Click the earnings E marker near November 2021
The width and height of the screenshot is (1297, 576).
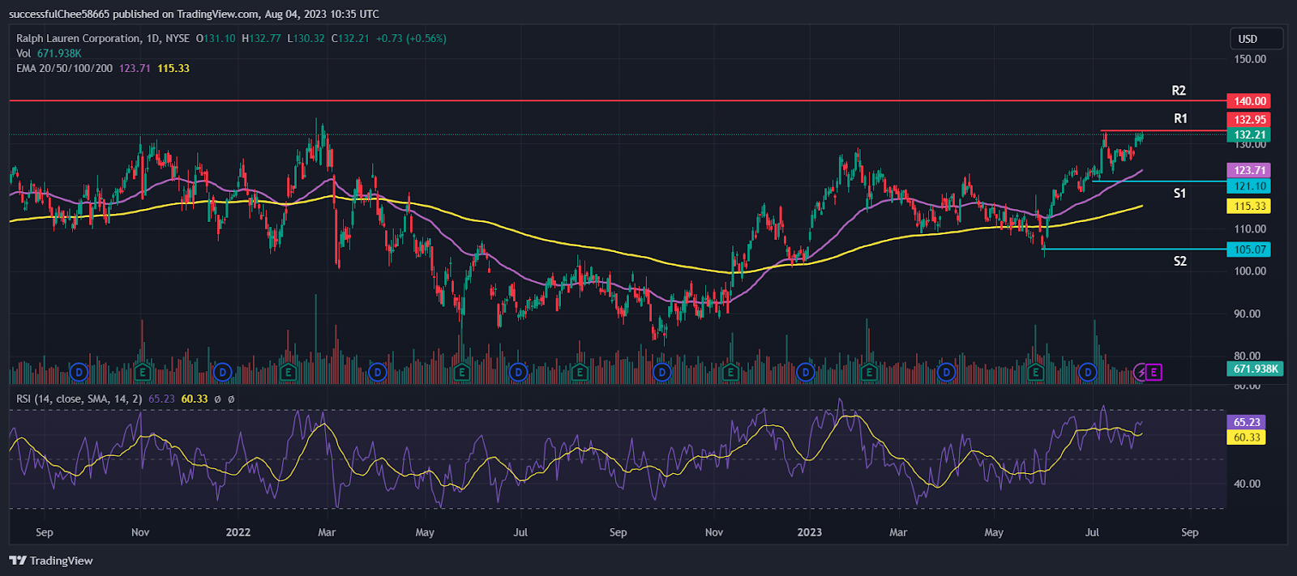pos(143,373)
